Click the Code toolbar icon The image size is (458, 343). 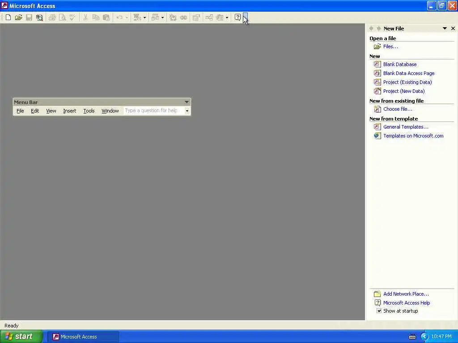click(x=173, y=17)
